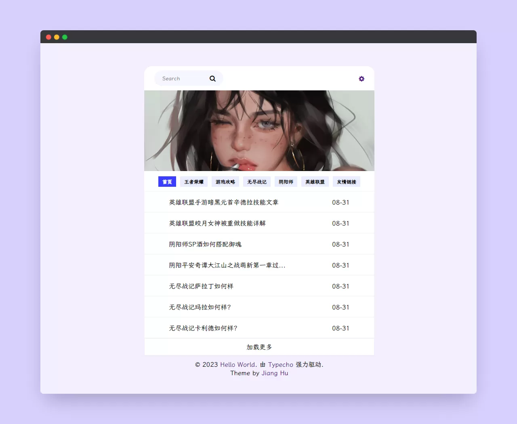Open the settings gear icon
This screenshot has height=424, width=517.
[x=361, y=78]
